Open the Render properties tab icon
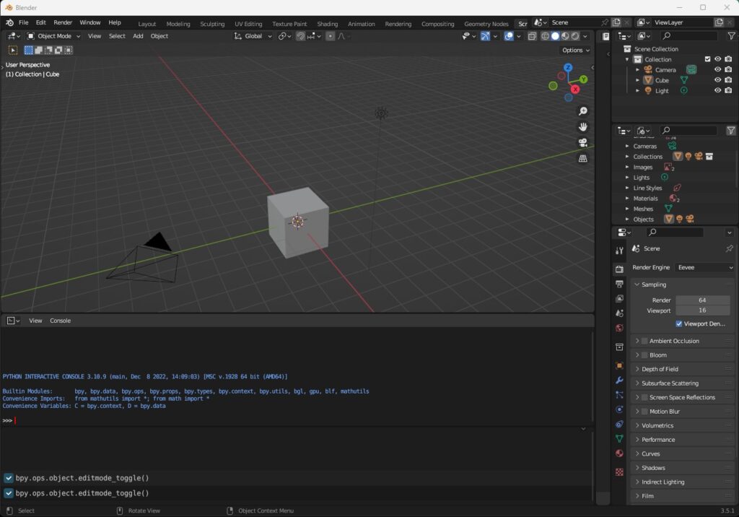Image resolution: width=739 pixels, height=517 pixels. click(x=619, y=269)
